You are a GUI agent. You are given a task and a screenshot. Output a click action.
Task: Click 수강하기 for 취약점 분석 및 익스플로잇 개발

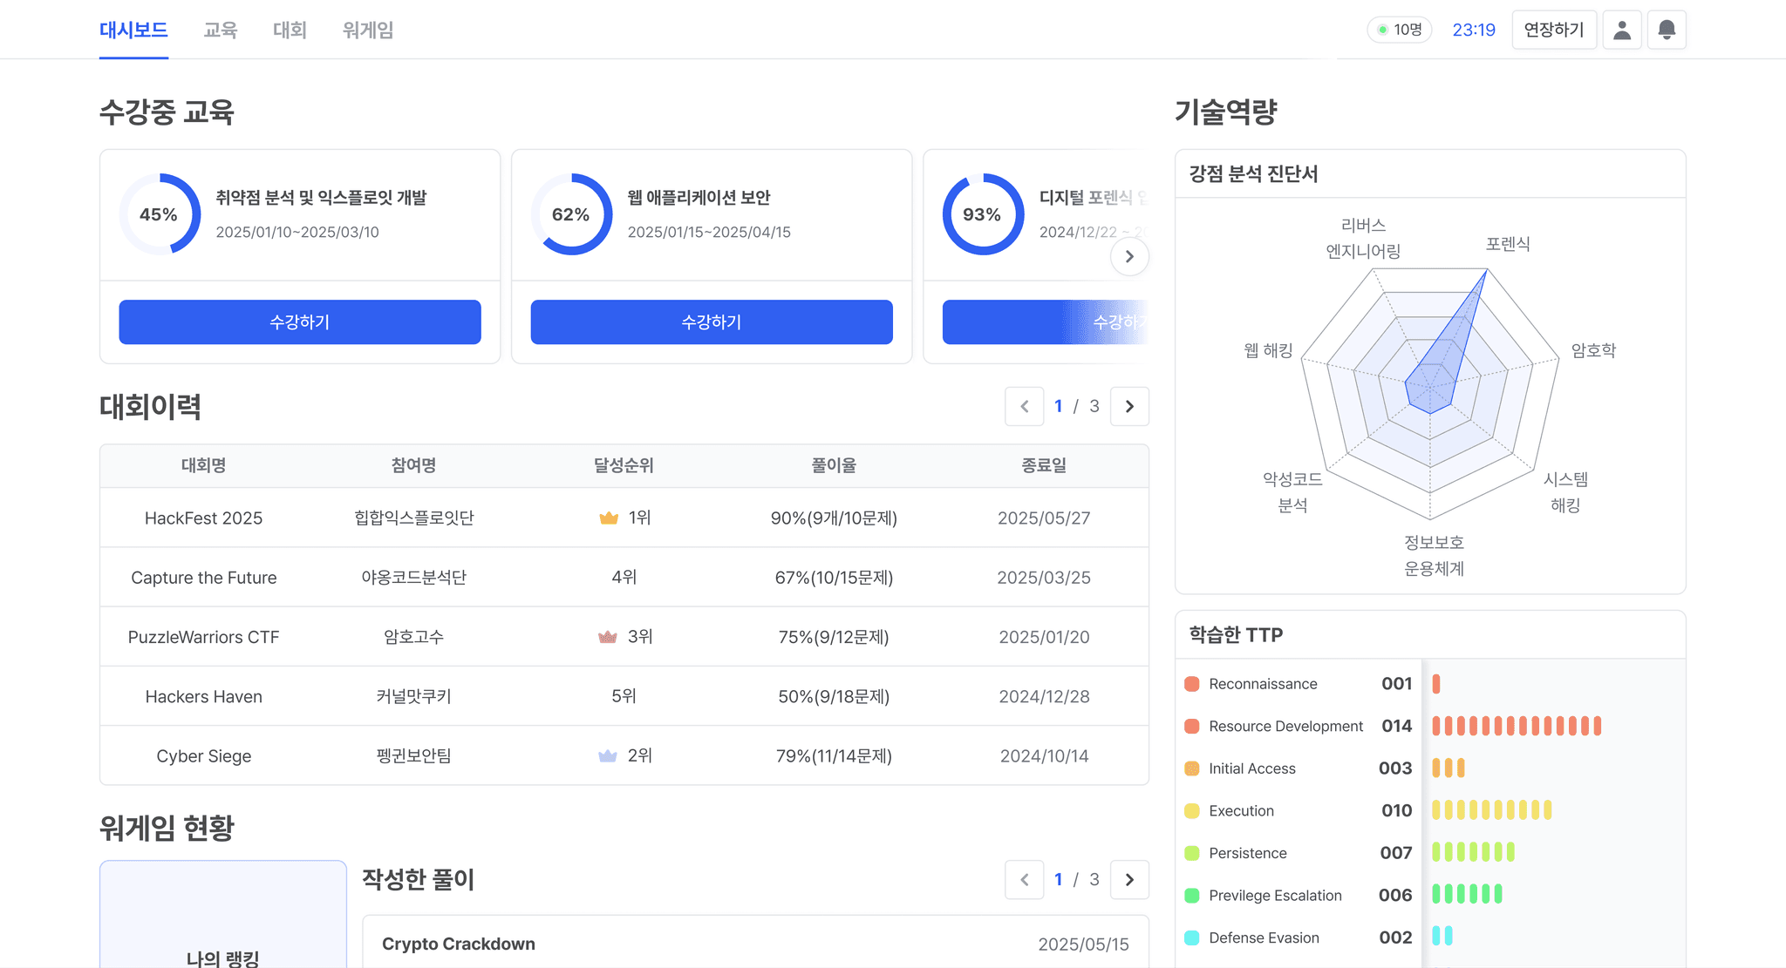coord(300,322)
